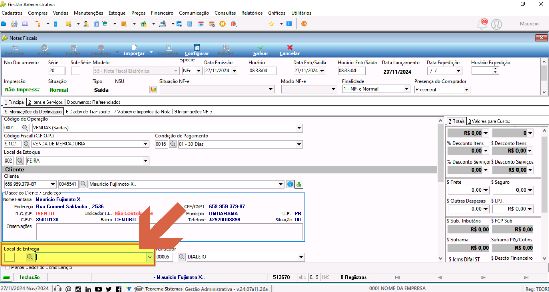Screen dimensions: 549x292
Task: Click the Local de Entrega code field
Action: click(x=10, y=257)
